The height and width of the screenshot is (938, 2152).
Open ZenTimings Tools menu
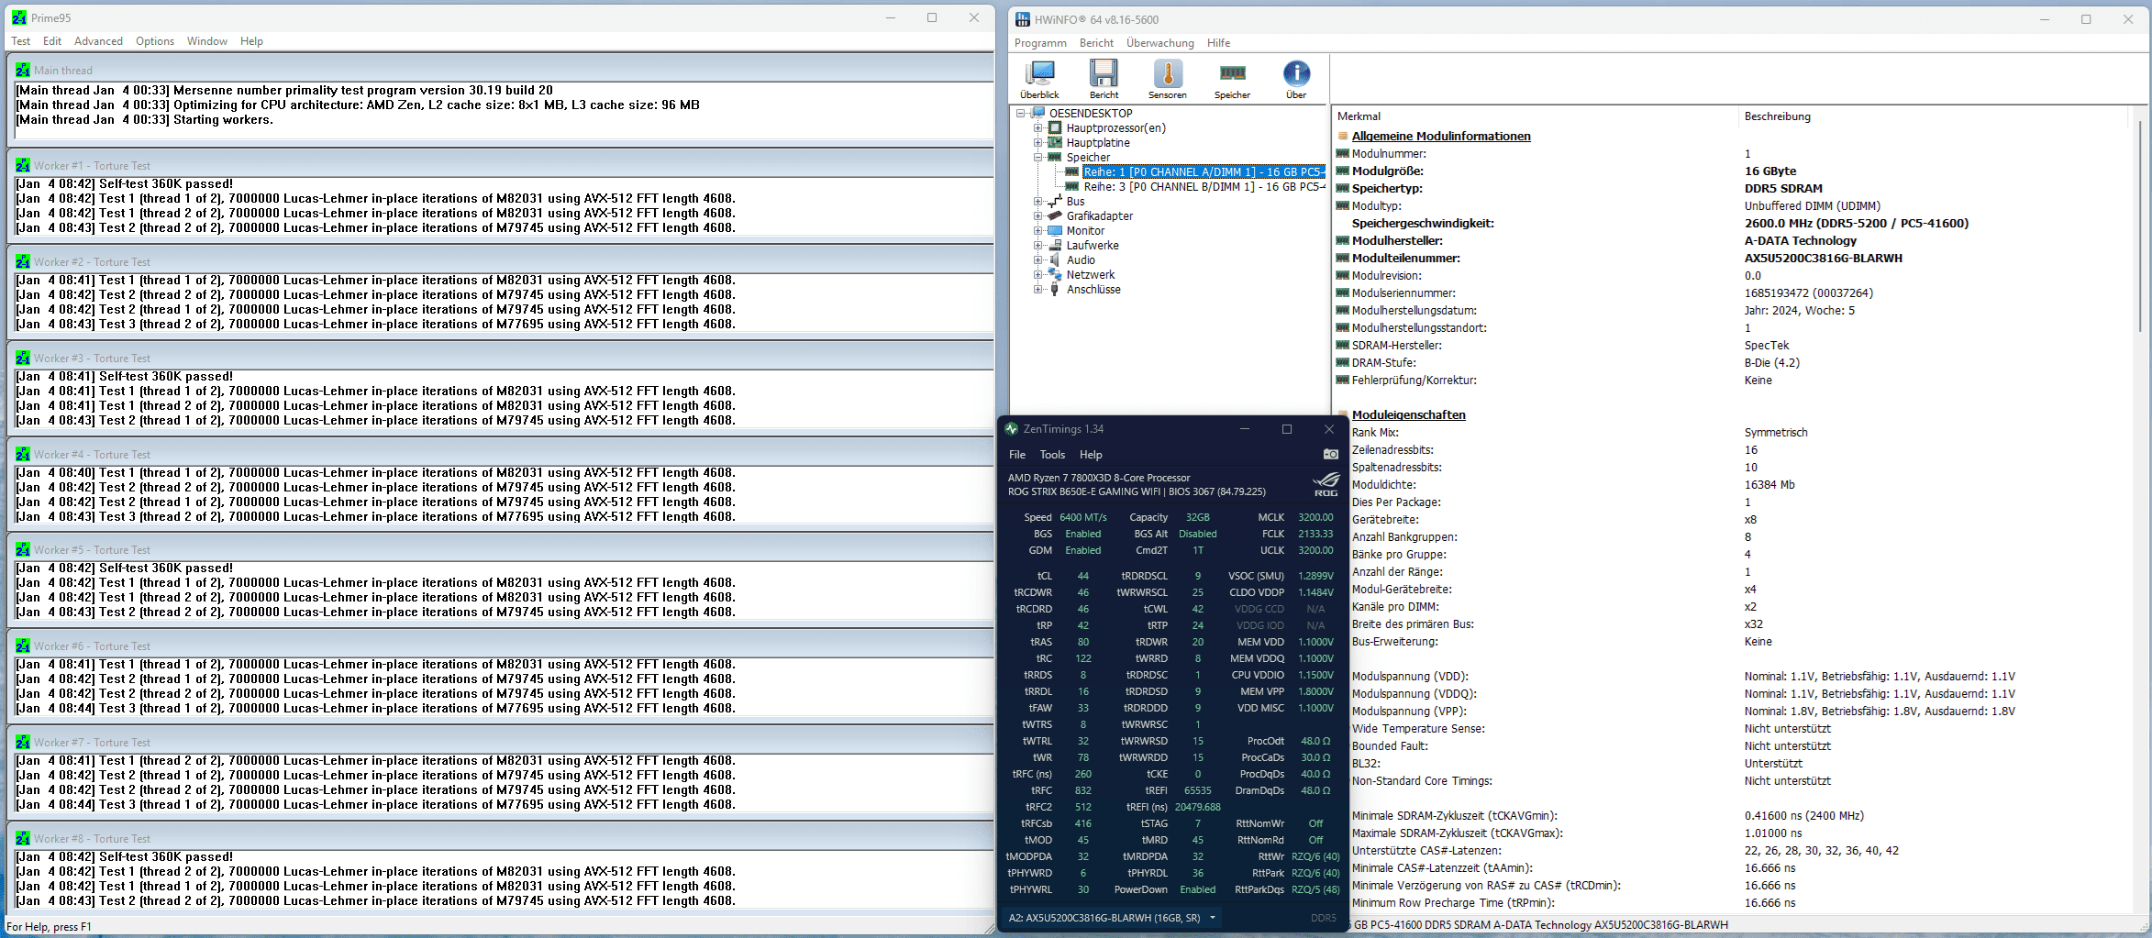pos(1052,455)
